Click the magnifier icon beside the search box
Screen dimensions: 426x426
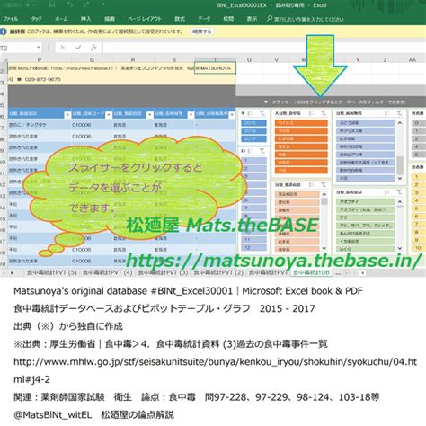(270, 19)
